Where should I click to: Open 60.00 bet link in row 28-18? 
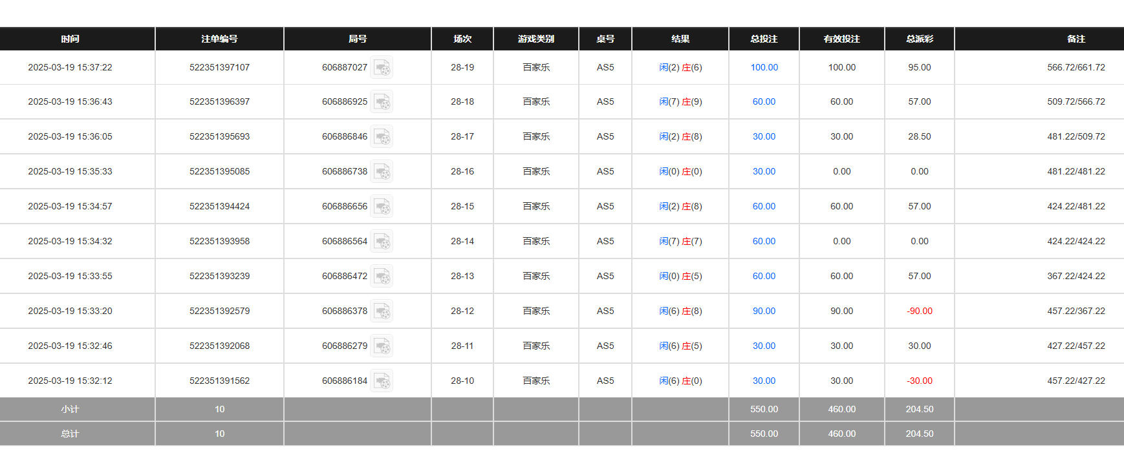pyautogui.click(x=764, y=101)
